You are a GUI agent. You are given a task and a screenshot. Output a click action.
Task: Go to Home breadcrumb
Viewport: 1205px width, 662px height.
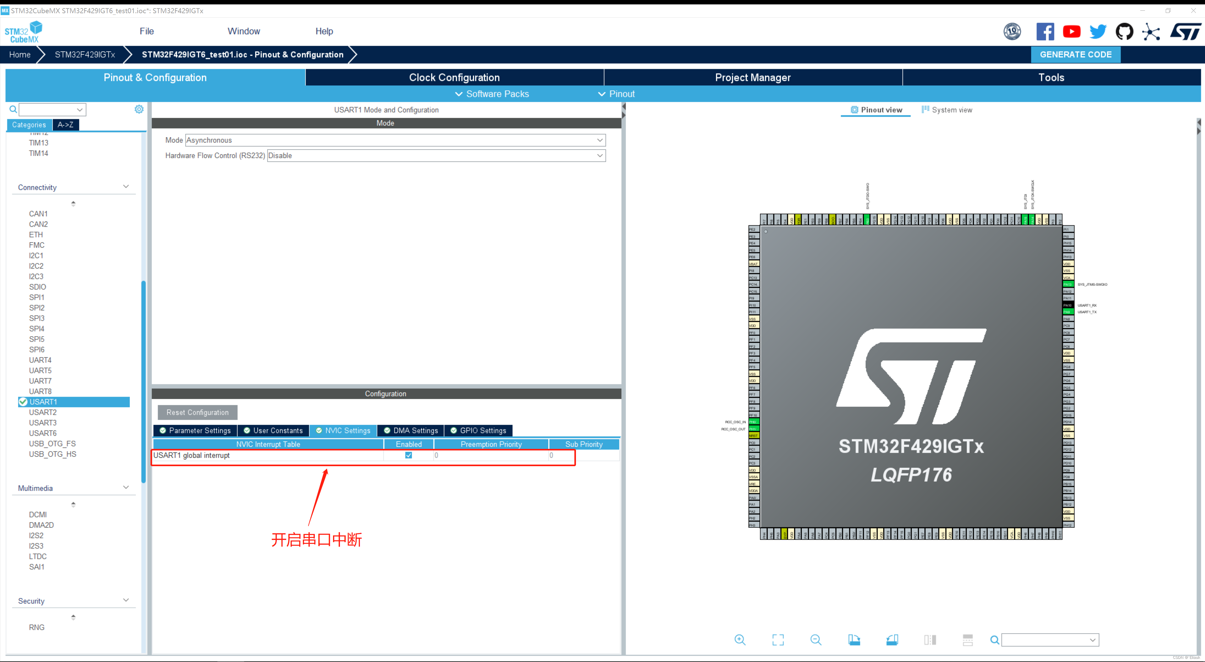coord(20,54)
